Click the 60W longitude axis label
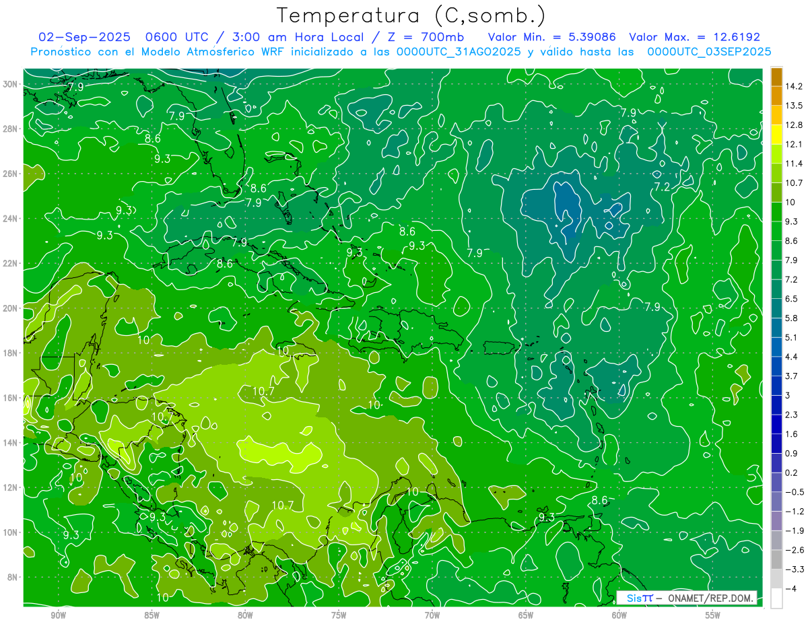 pyautogui.click(x=619, y=615)
